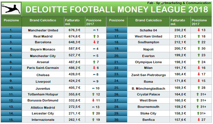Click the green up arrow beside Real Madrid
This screenshot has height=124, width=213.
point(95,36)
